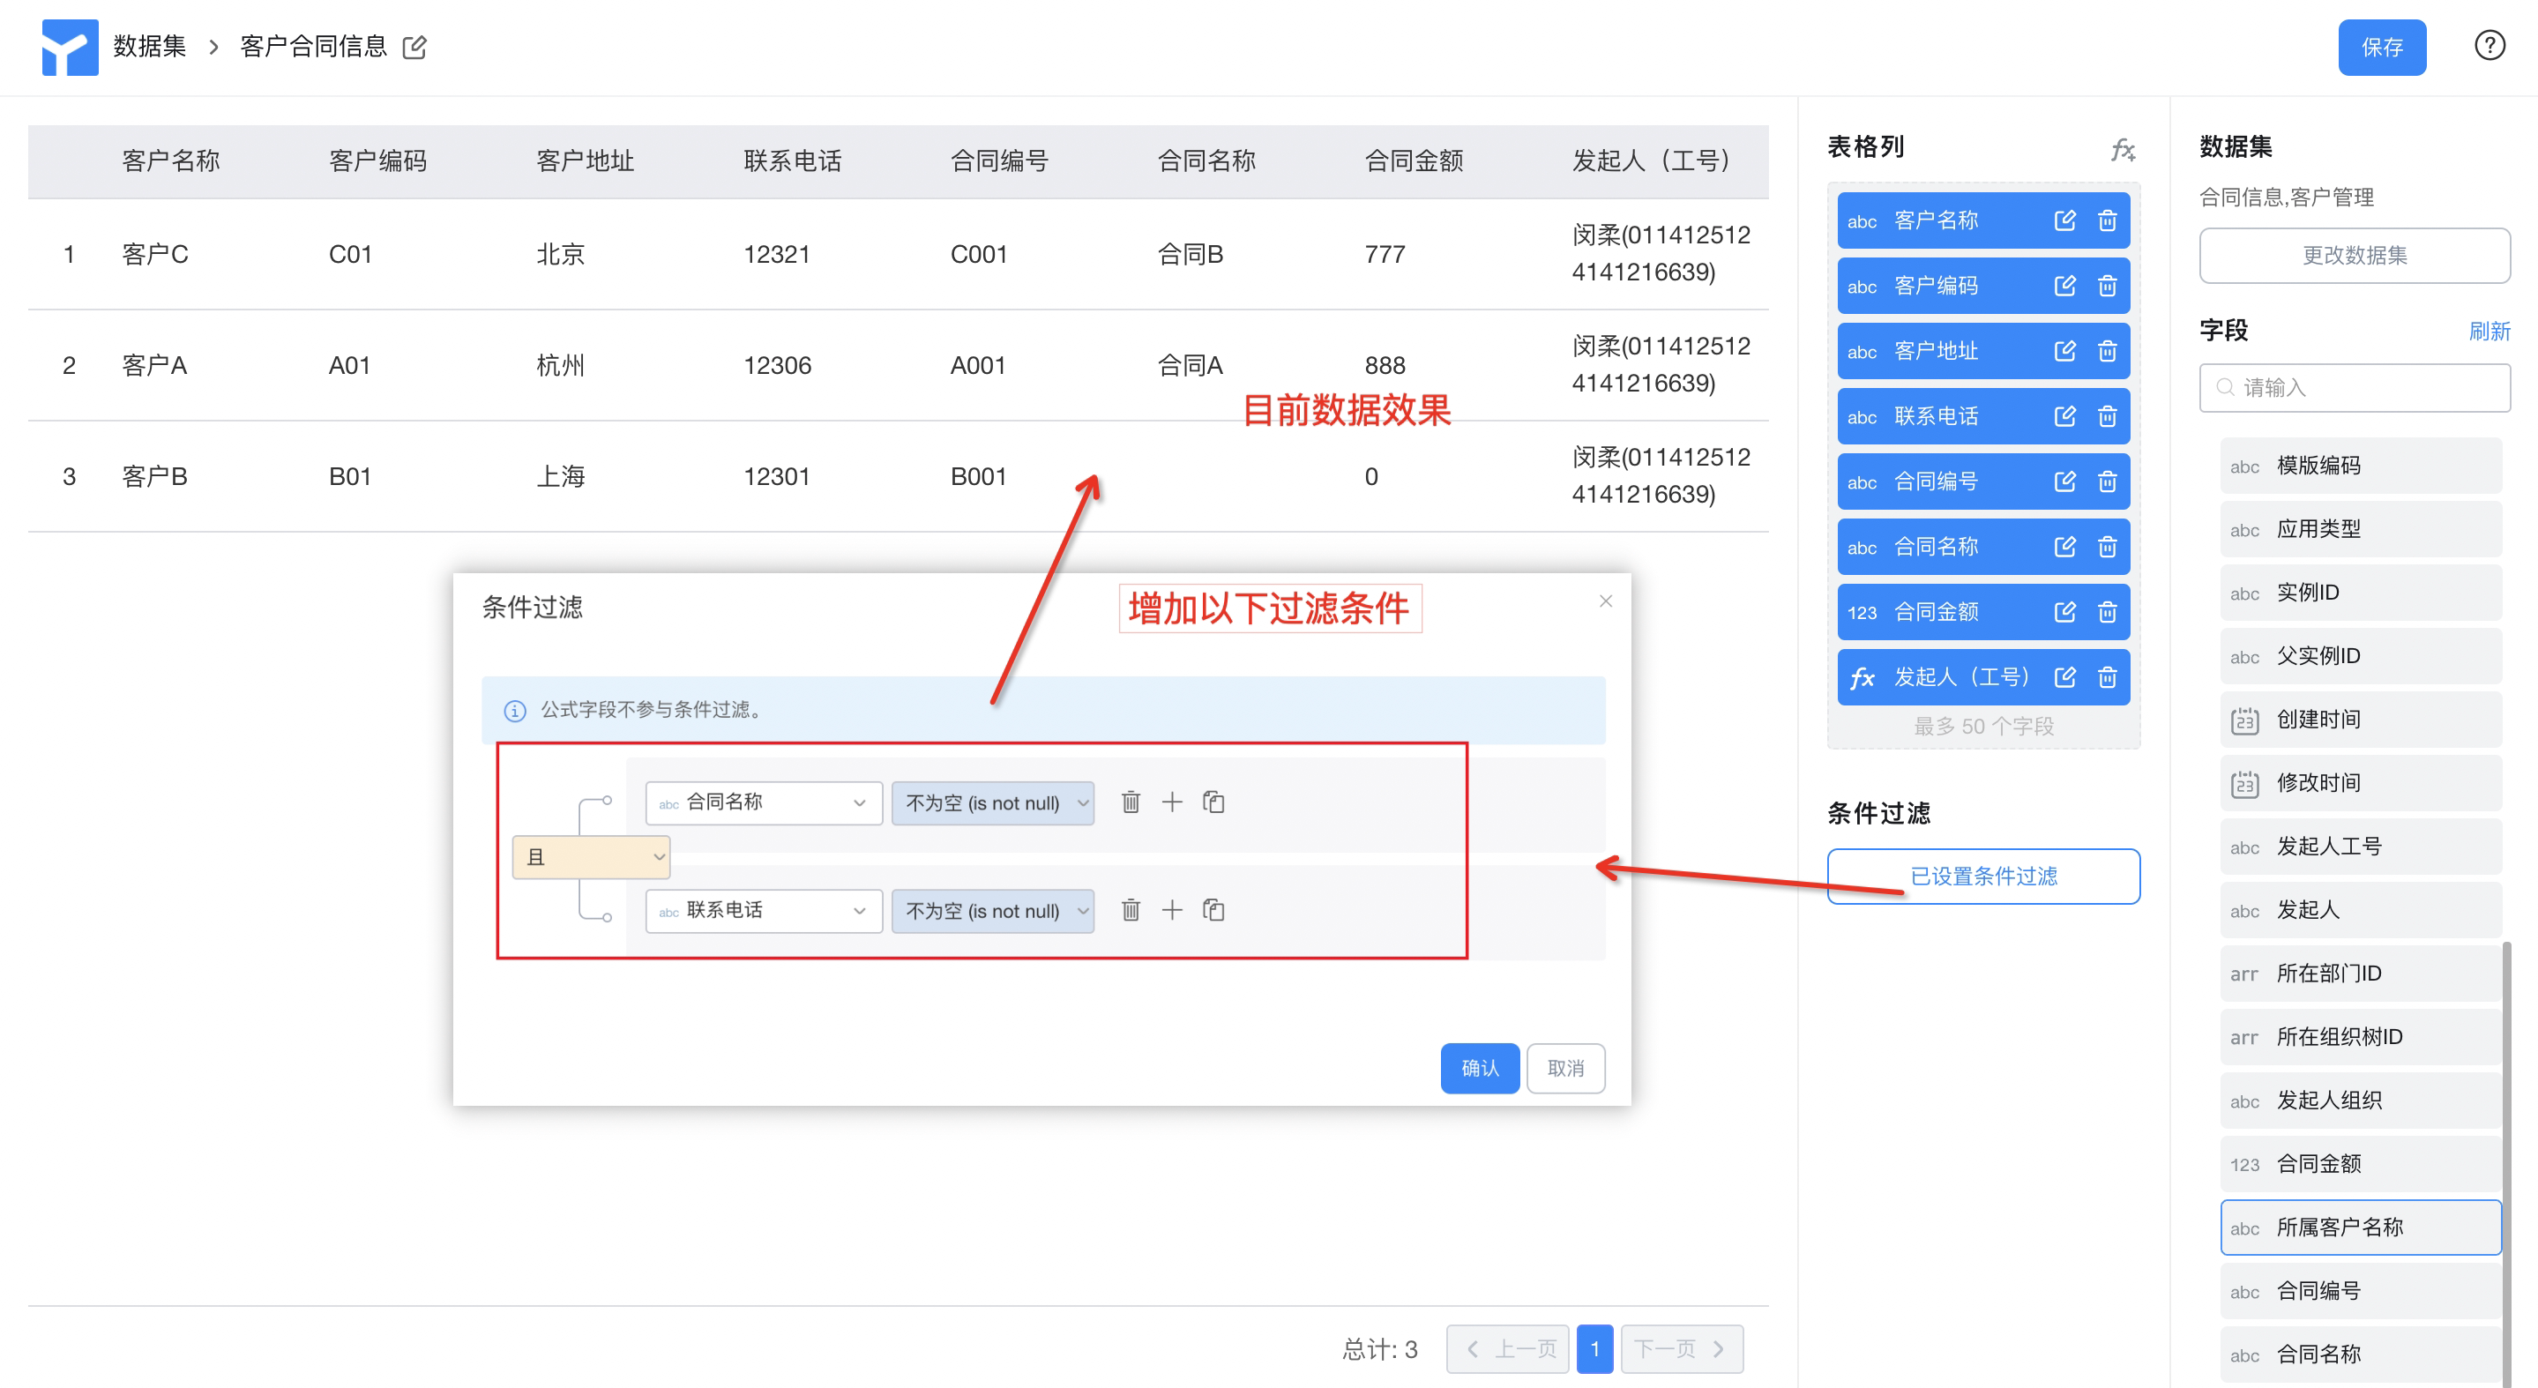
Task: Open the help question mark icon
Action: pyautogui.click(x=2489, y=45)
